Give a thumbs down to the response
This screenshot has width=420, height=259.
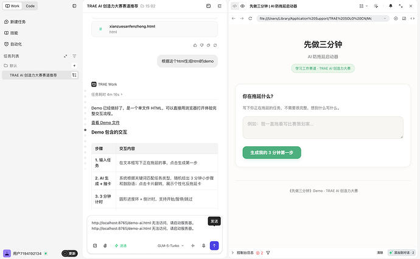tap(201, 45)
